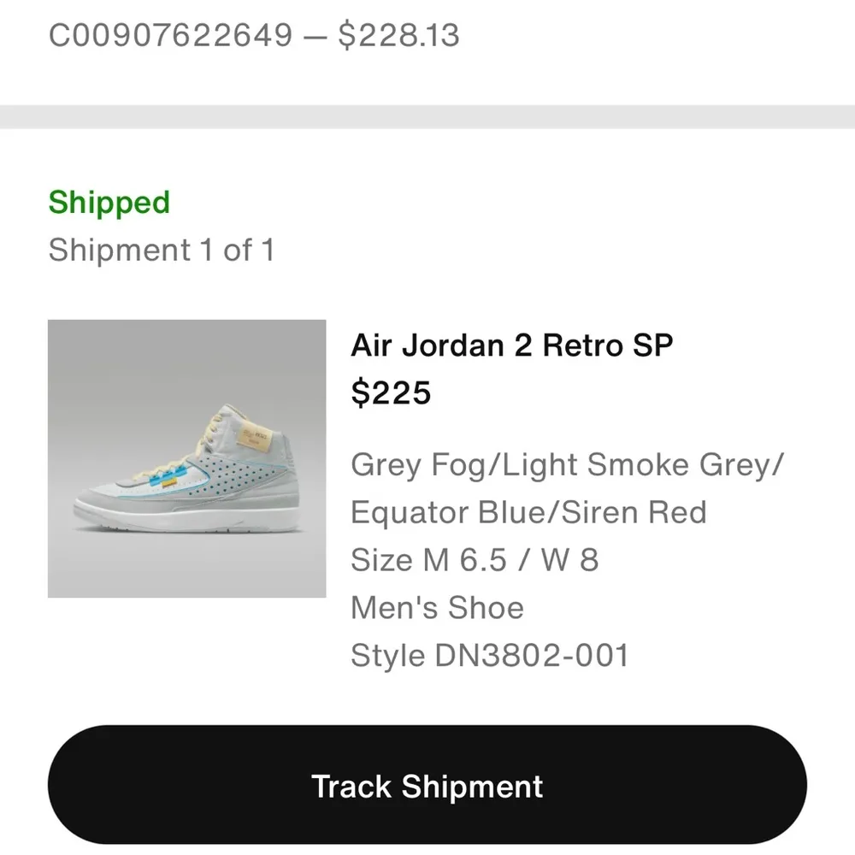Click the Equator Blue/Siren Red color text
Screen dimensions: 855x855
click(x=528, y=512)
